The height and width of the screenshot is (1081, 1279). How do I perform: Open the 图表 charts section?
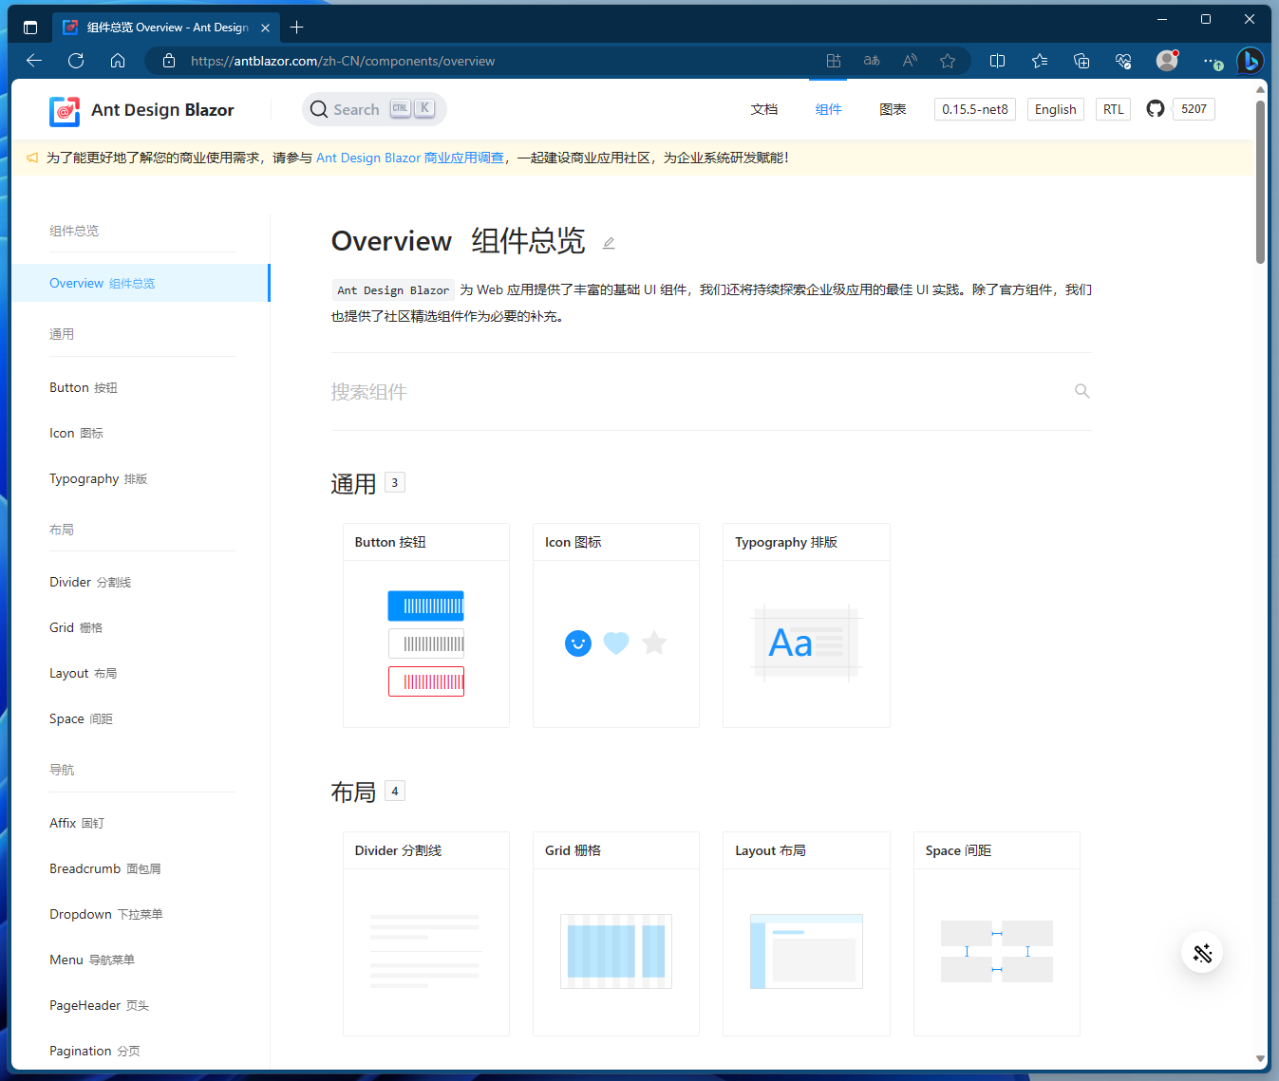tap(892, 108)
